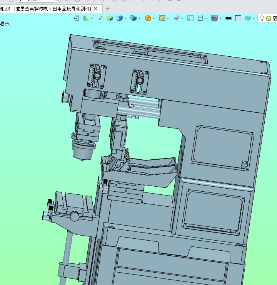
Task: Expand the crosshair target dropdown arrow
Action: (x=182, y=19)
